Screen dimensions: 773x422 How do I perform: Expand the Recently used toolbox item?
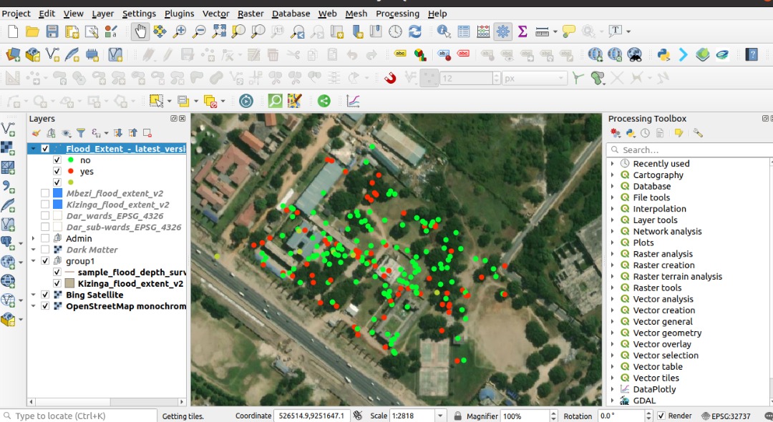[x=612, y=164]
